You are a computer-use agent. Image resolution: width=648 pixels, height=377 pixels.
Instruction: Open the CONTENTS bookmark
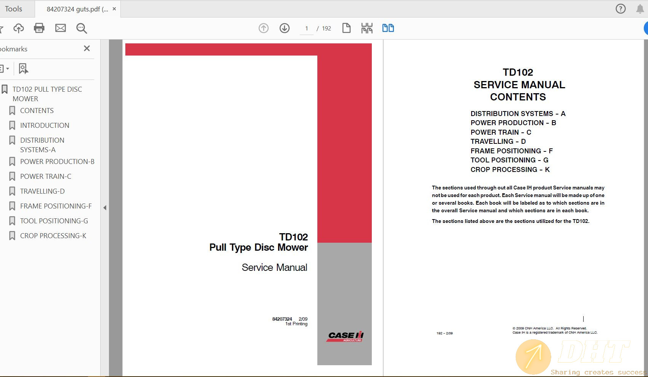(37, 111)
